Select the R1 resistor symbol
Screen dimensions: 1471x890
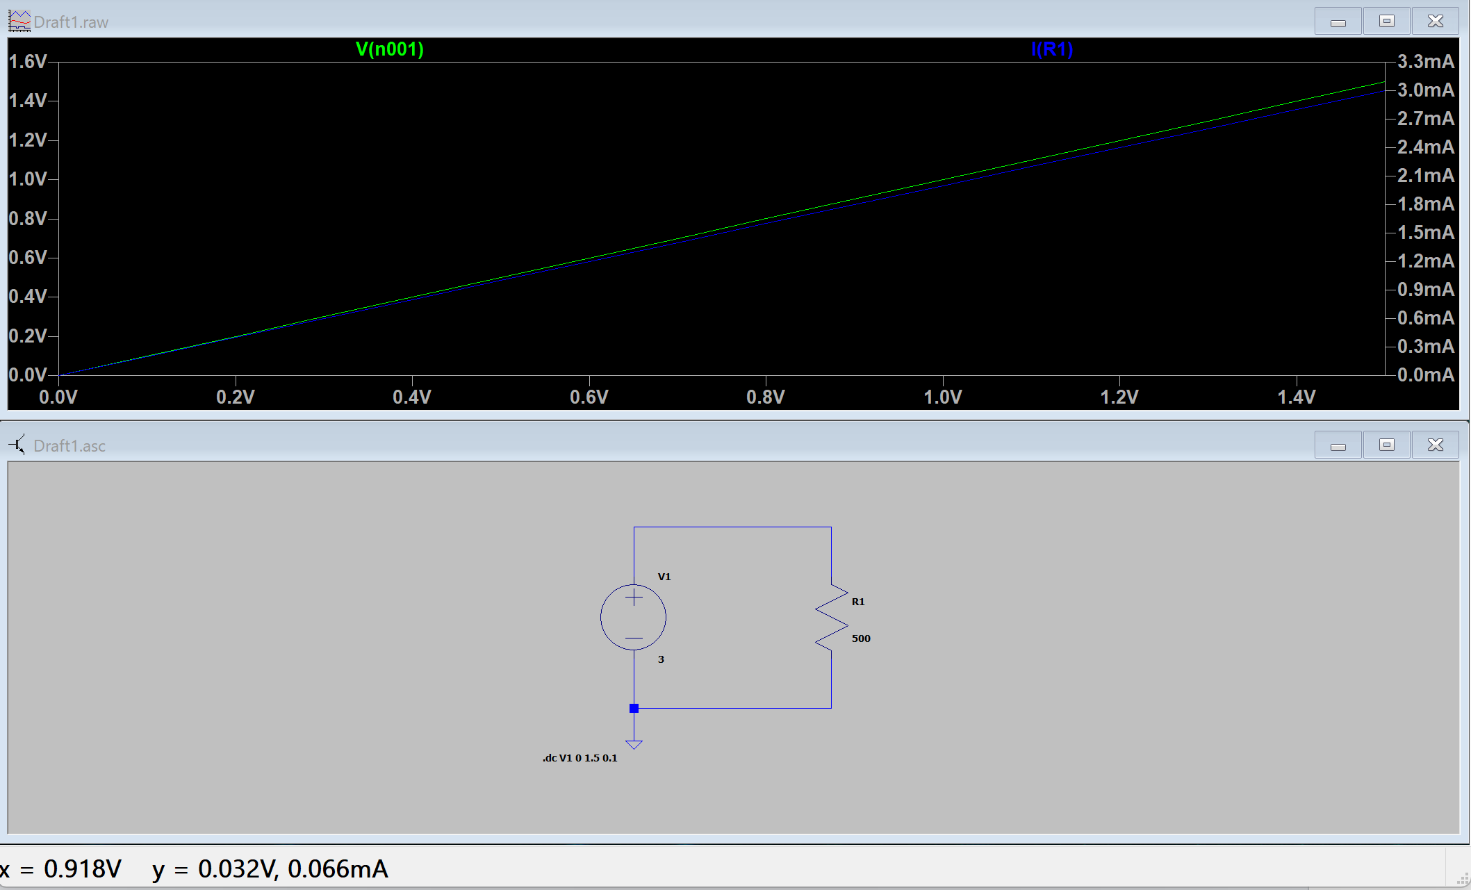coord(831,618)
